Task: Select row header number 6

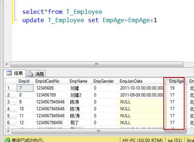Action: [8, 123]
